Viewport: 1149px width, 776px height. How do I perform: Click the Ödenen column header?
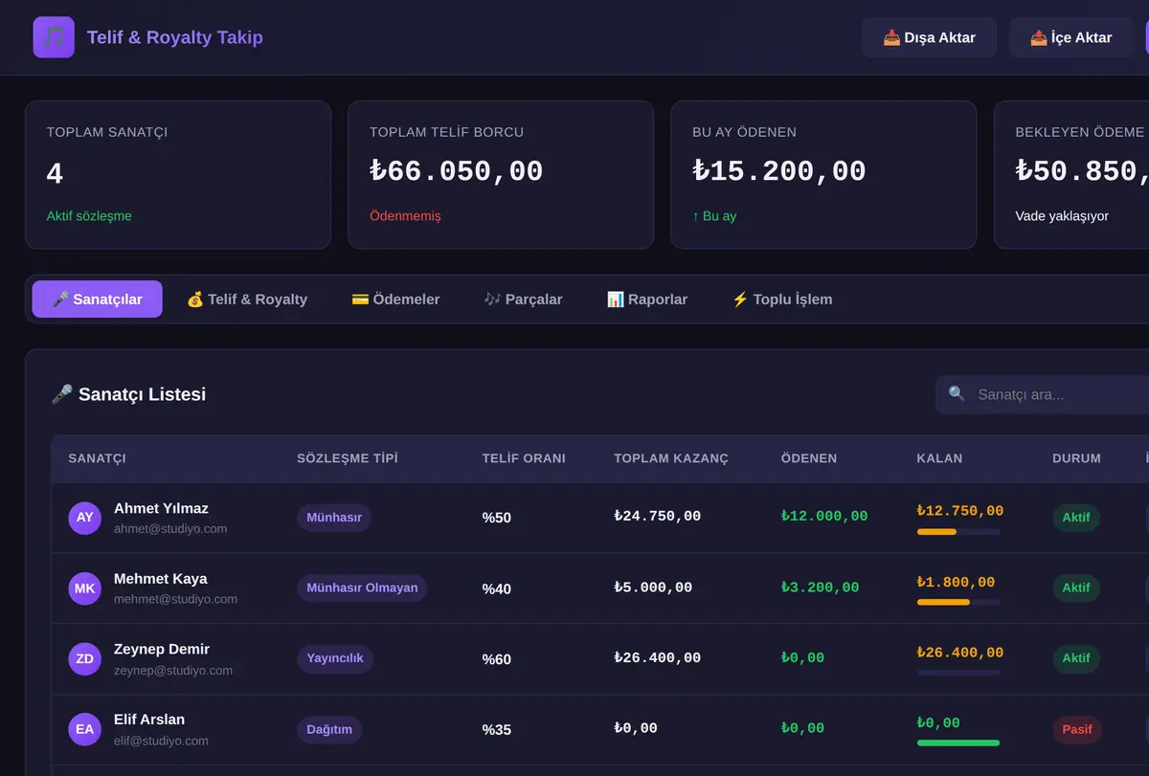[x=809, y=458]
